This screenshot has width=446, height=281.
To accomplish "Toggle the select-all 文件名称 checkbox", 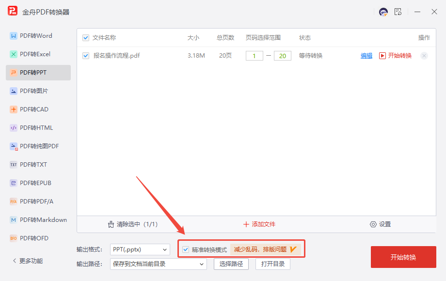I will click(86, 38).
